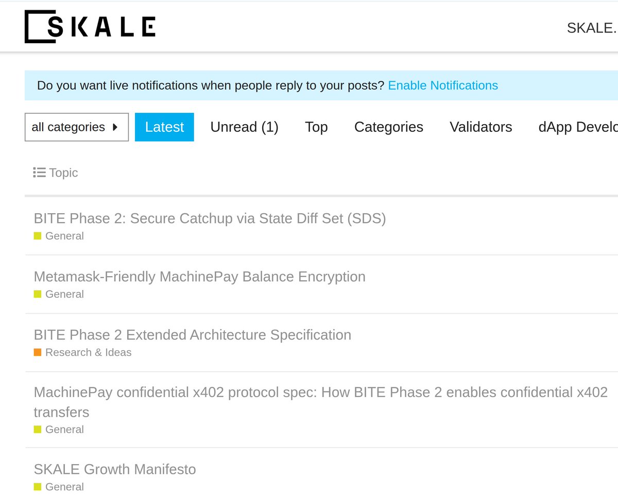
Task: Select the Latest tab
Action: pos(164,127)
